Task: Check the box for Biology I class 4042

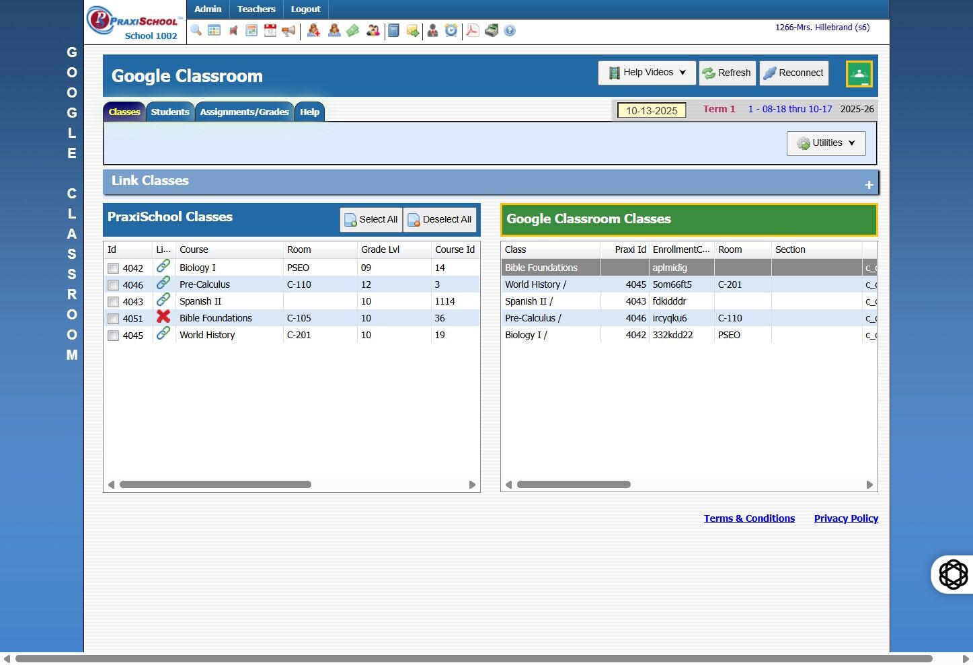Action: pos(114,268)
